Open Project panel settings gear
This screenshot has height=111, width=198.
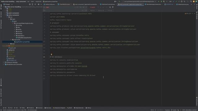pos(38,4)
